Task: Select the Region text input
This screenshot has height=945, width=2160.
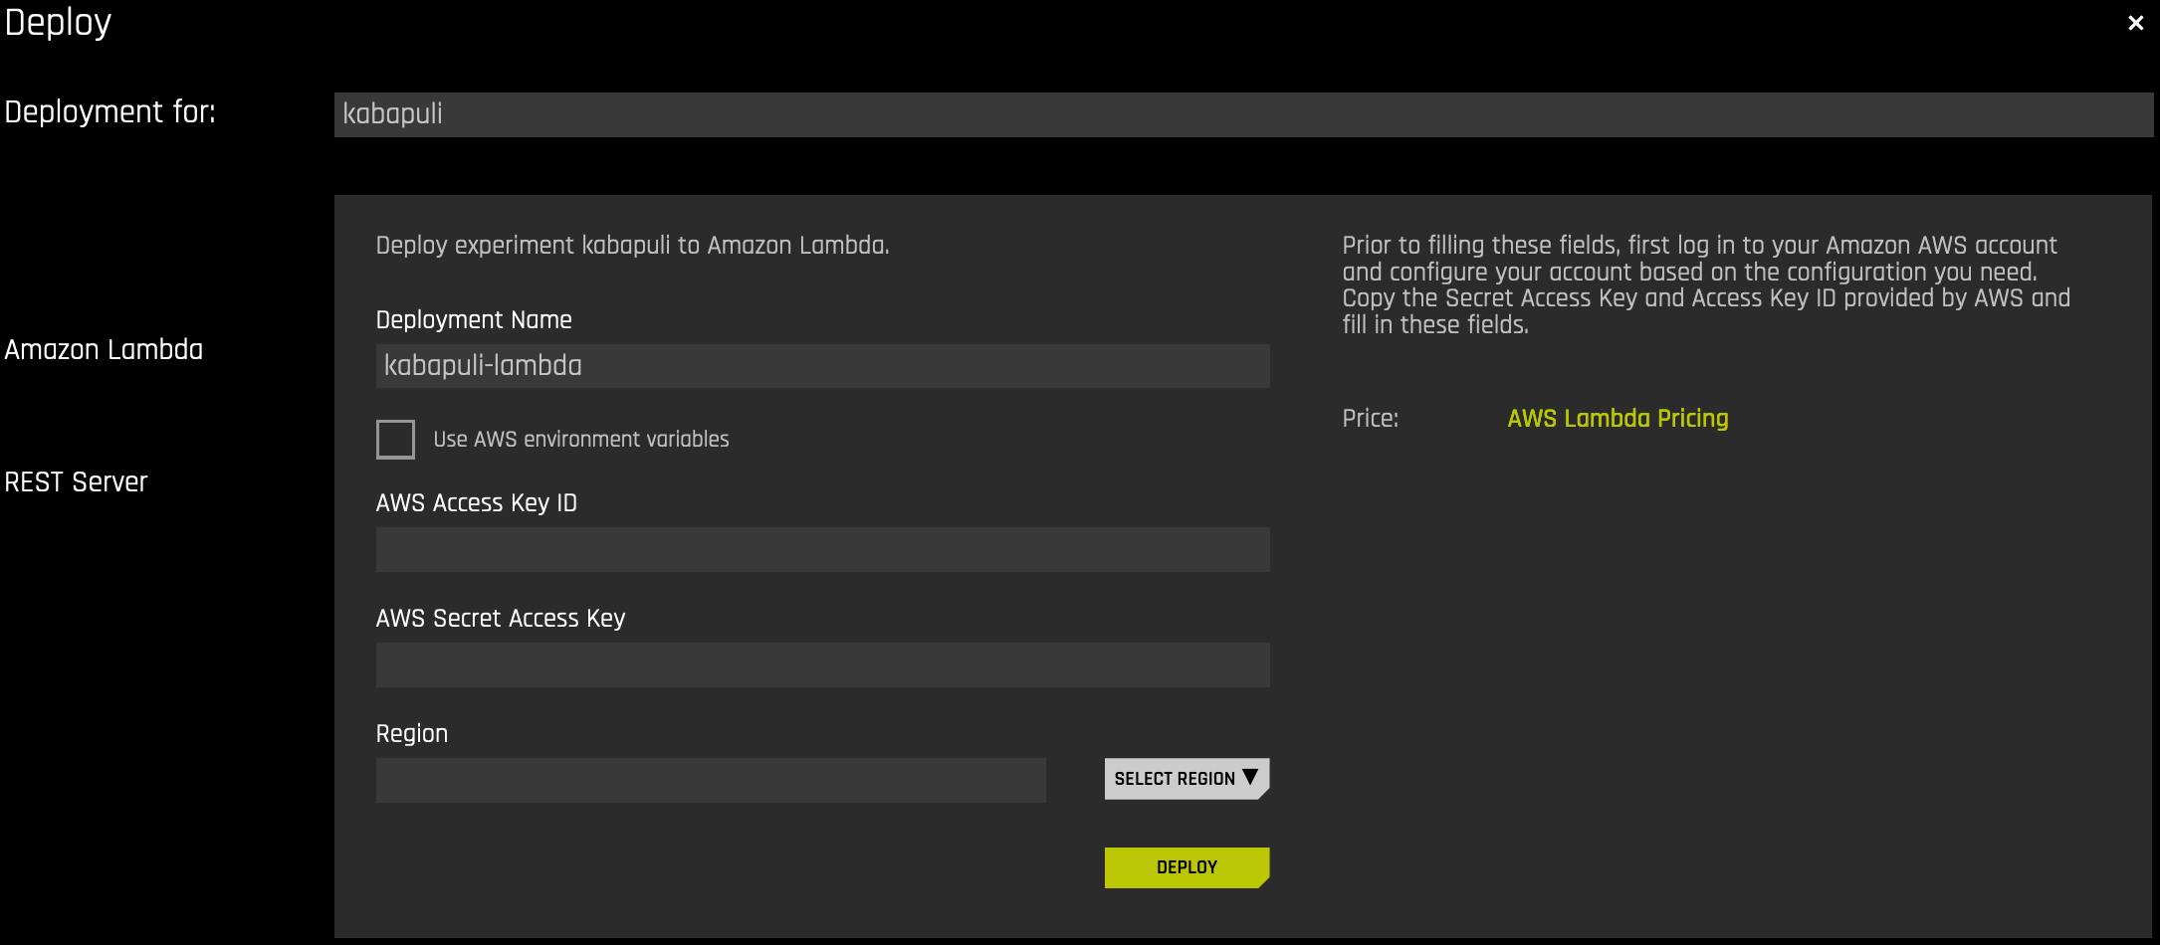Action: point(710,780)
